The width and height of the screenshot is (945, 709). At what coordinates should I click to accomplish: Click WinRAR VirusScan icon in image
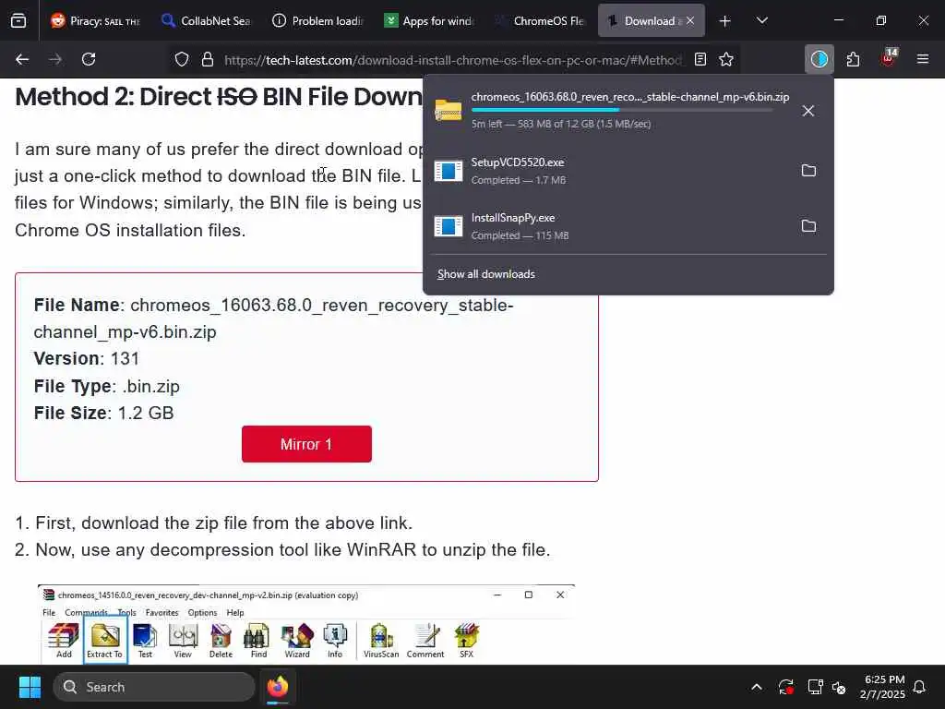[x=381, y=641]
